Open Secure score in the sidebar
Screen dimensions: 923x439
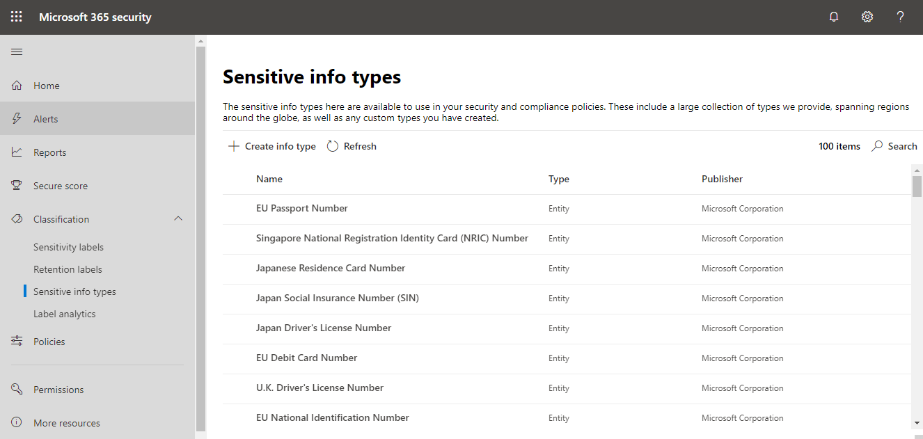point(97,186)
